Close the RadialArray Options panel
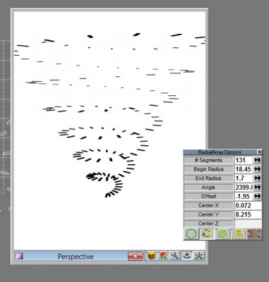The width and height of the screenshot is (269, 282). coord(259,152)
